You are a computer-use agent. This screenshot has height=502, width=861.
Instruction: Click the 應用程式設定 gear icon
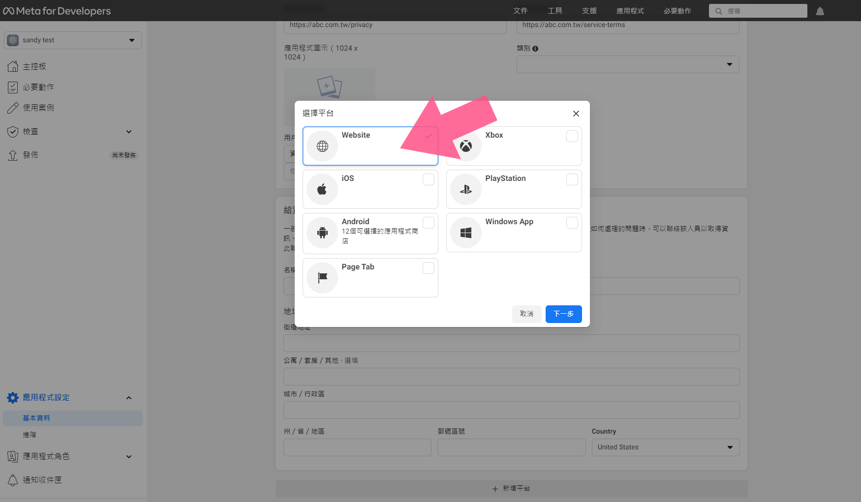(x=13, y=397)
